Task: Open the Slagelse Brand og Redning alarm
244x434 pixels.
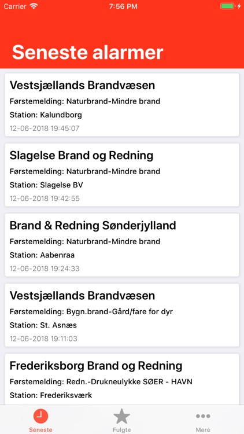Action: click(122, 175)
